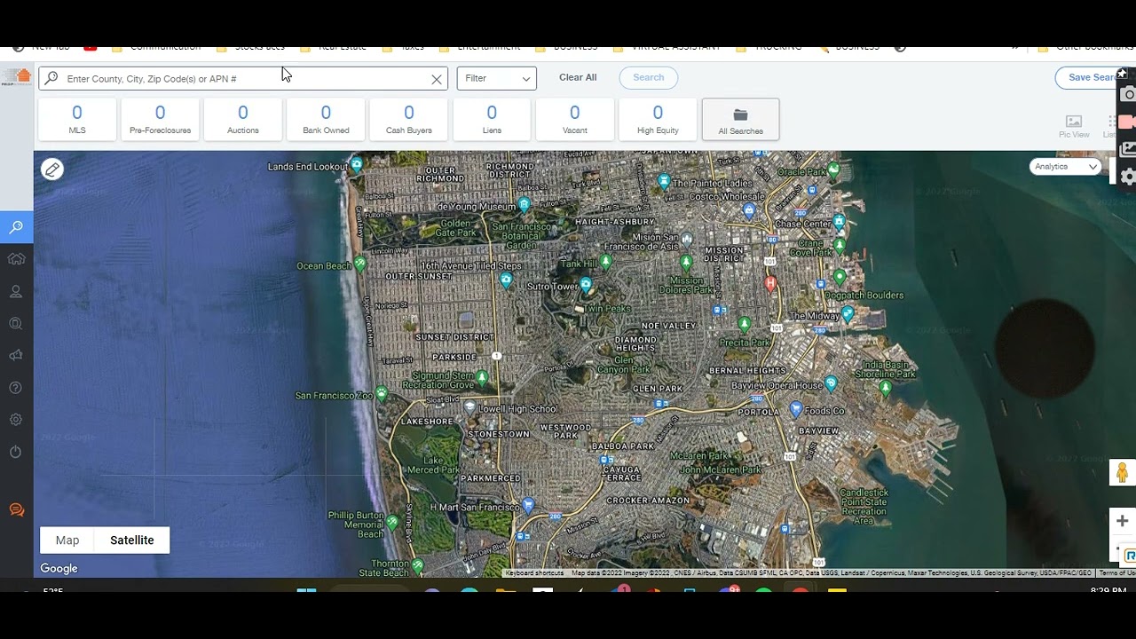Open skip tracing magnifier icon in sidebar
Viewport: 1136px width, 639px height.
point(16,324)
